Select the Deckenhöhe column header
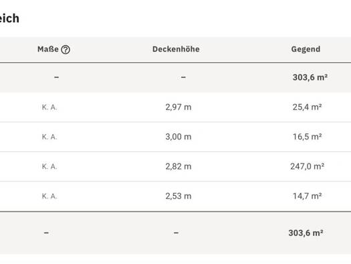 click(176, 49)
